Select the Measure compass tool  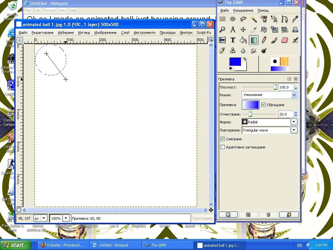point(233,30)
